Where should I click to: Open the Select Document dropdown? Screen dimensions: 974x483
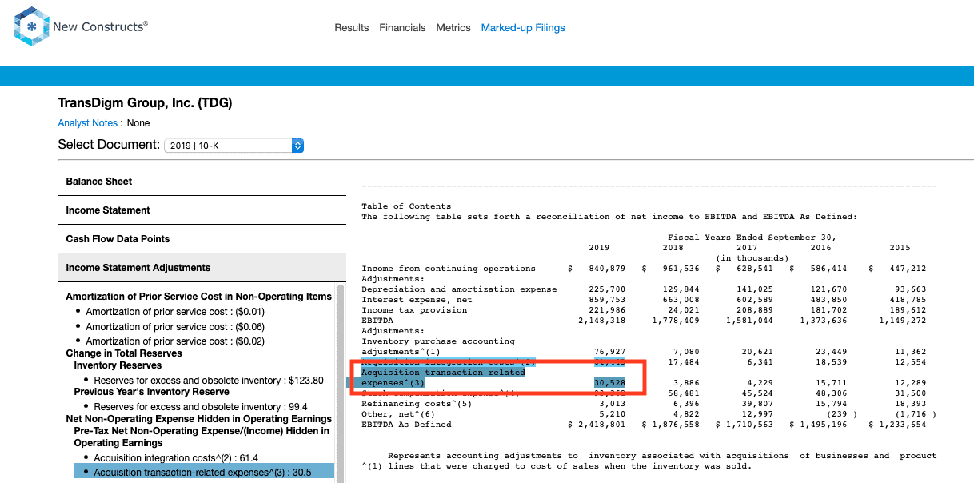[234, 146]
